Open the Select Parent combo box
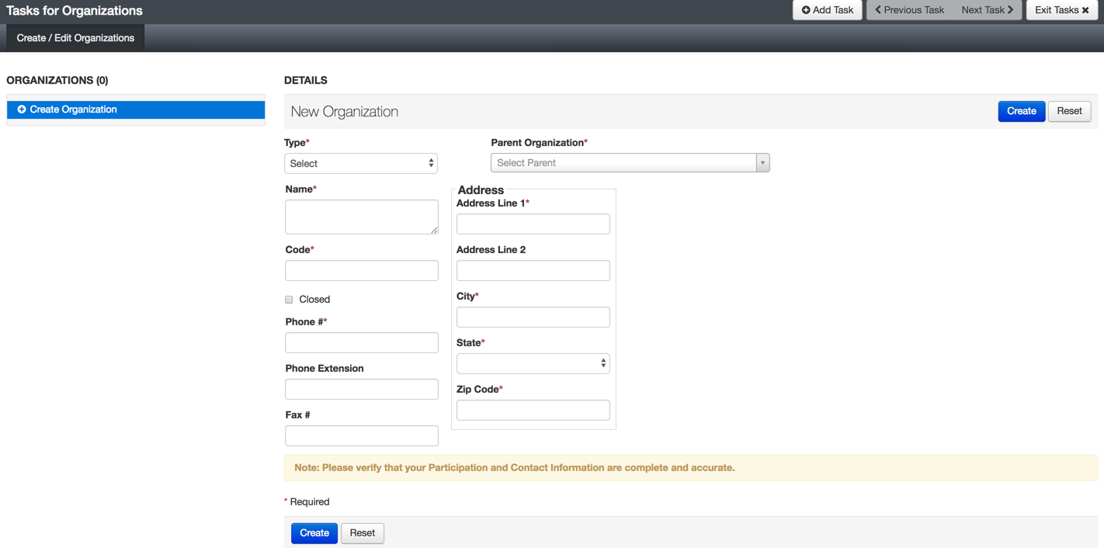Viewport: 1104px width, 548px height. [630, 163]
